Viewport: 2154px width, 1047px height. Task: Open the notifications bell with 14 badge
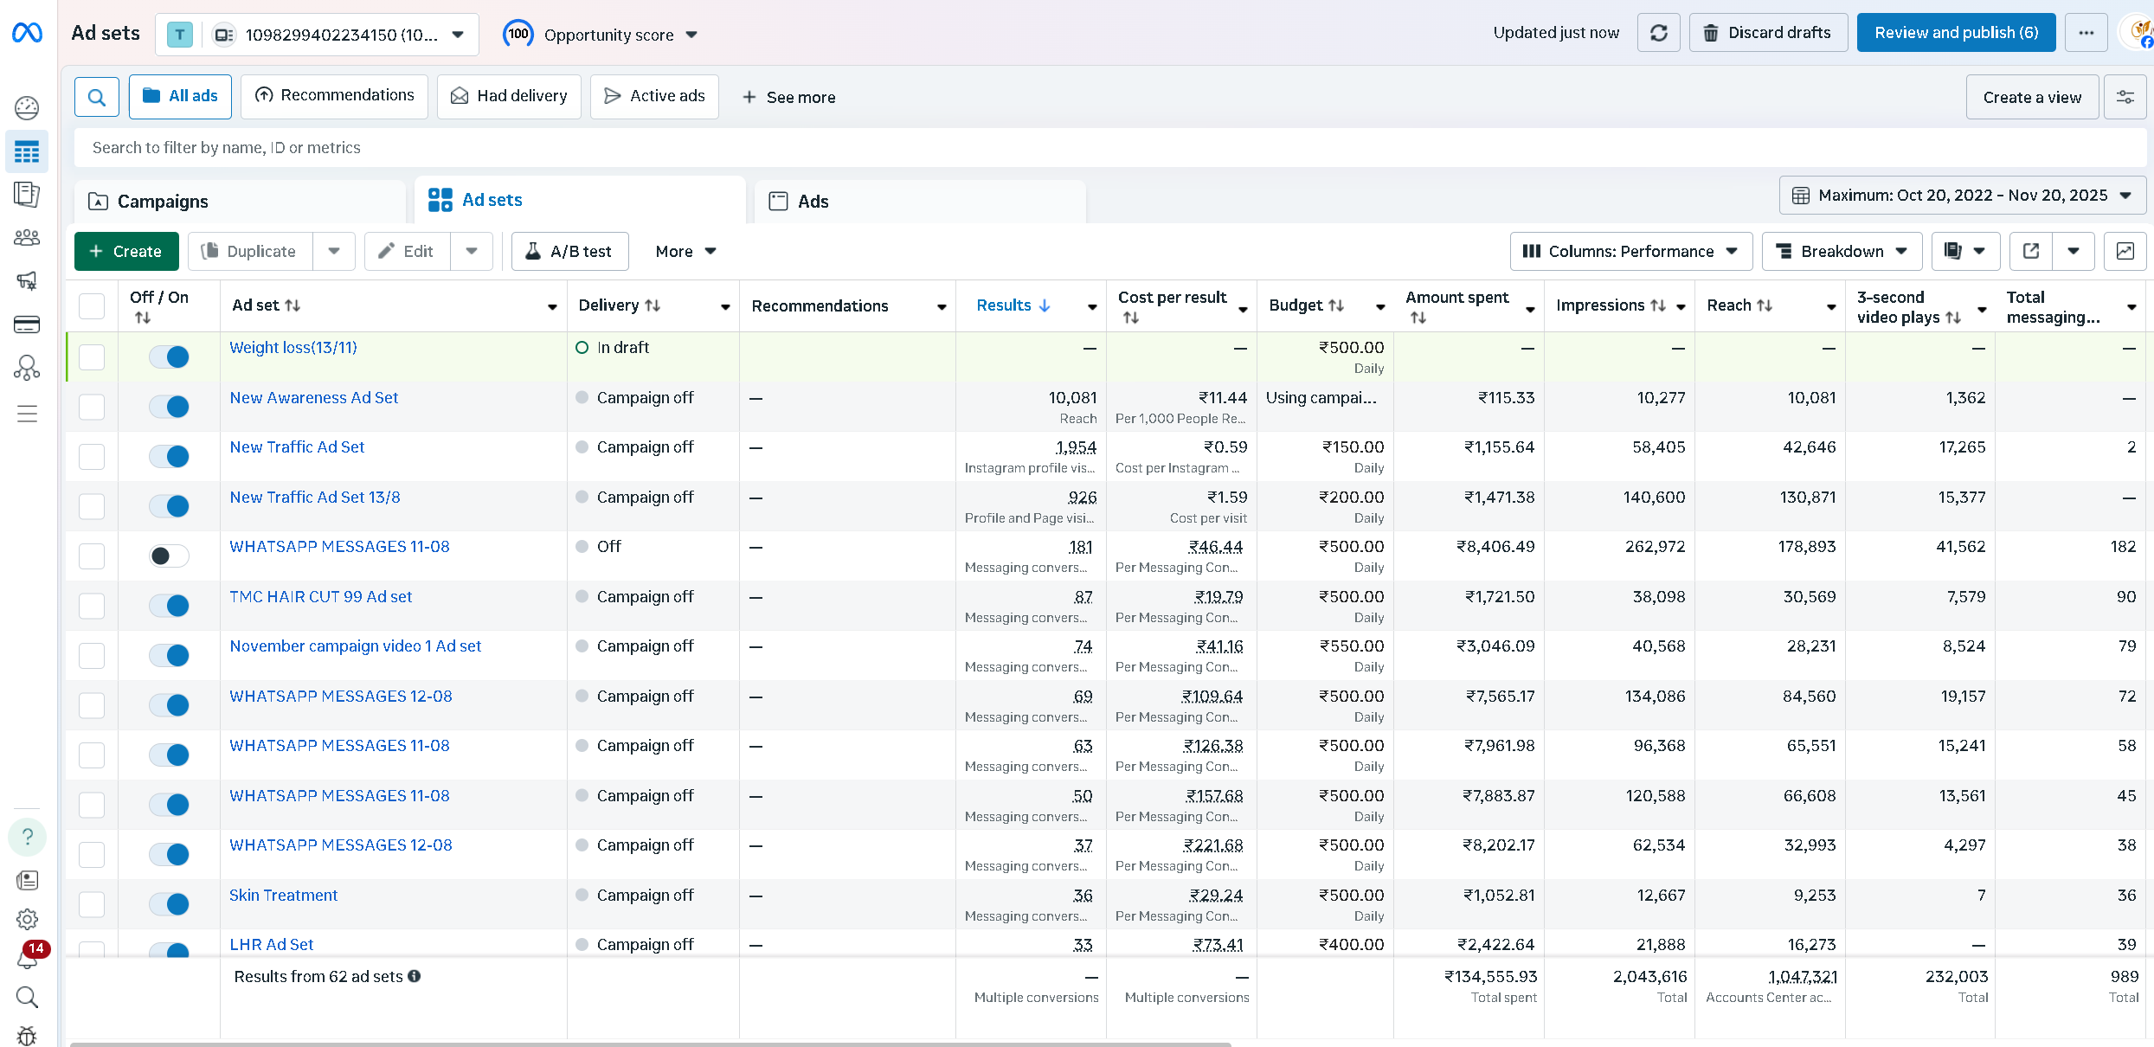(x=28, y=959)
